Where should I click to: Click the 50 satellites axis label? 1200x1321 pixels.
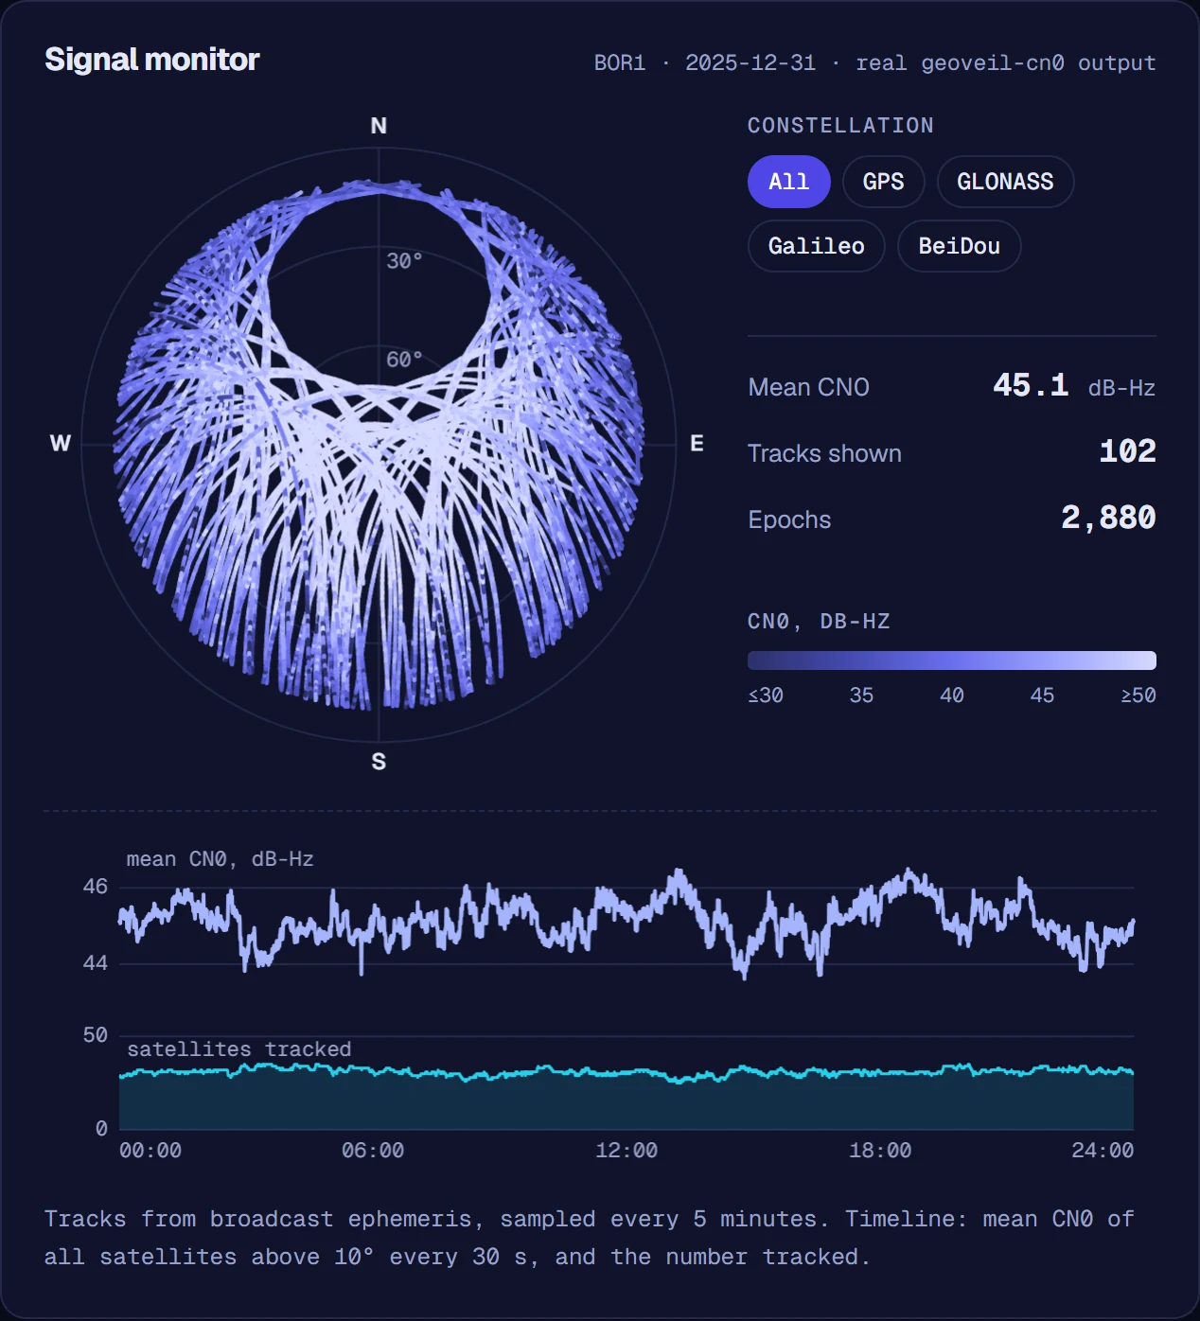pyautogui.click(x=96, y=1035)
